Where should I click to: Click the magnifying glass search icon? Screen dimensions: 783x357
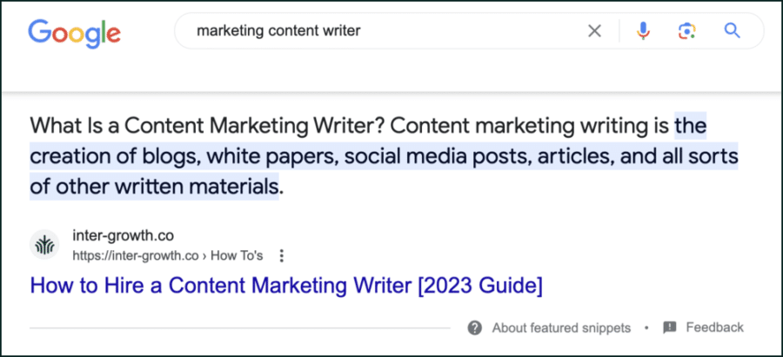[732, 31]
